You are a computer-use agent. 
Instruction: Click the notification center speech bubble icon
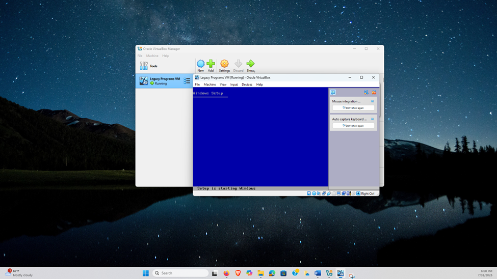click(333, 93)
